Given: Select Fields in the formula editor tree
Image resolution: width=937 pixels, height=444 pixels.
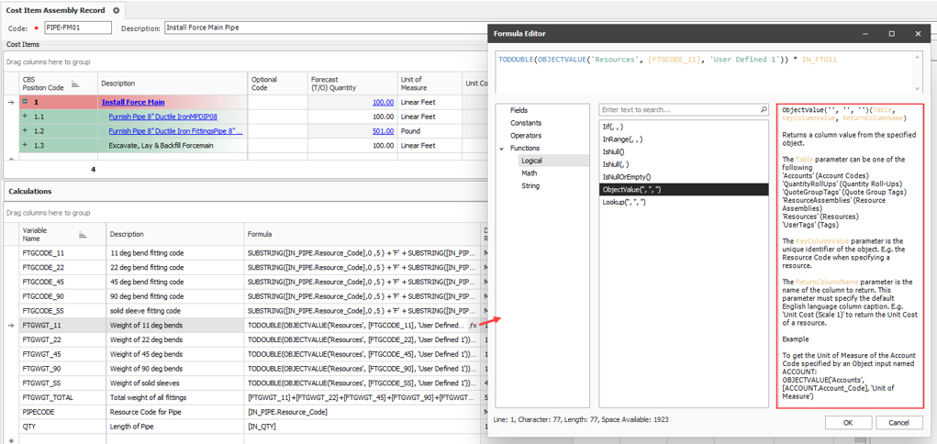Looking at the screenshot, I should click(x=519, y=110).
